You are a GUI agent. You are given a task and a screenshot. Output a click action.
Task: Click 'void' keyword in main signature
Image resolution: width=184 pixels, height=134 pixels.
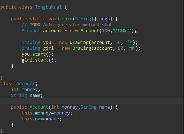point(54,19)
